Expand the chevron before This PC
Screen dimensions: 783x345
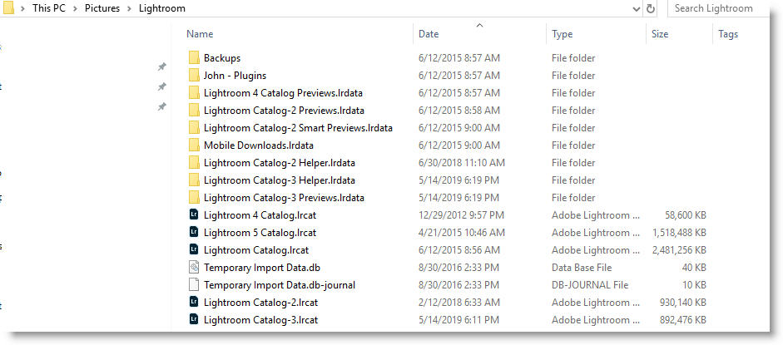[x=22, y=8]
